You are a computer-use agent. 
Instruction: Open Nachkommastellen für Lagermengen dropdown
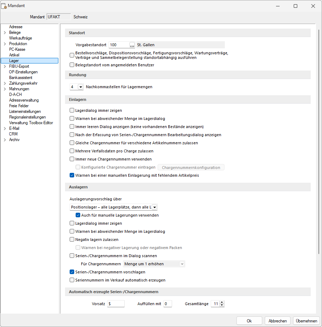(81, 87)
